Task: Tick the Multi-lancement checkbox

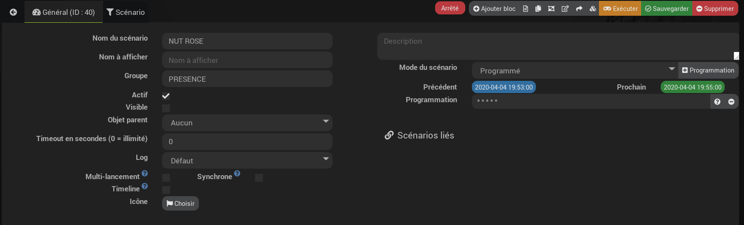Action: click(166, 177)
